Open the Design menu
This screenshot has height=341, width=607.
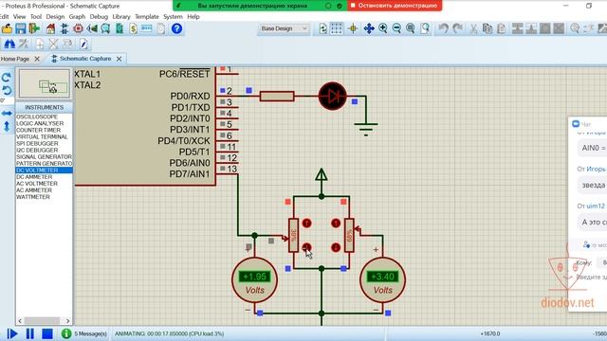point(55,17)
